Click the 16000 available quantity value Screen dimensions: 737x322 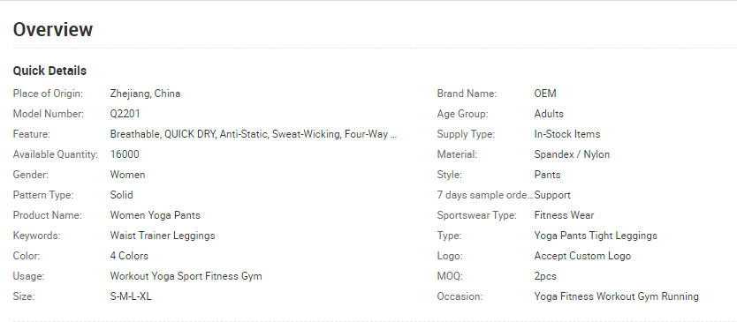(125, 154)
